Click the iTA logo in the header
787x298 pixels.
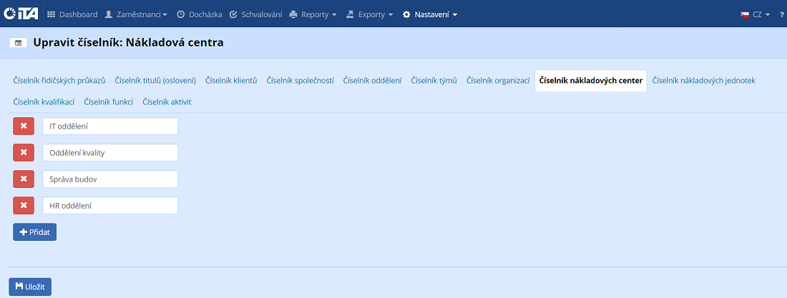21,14
